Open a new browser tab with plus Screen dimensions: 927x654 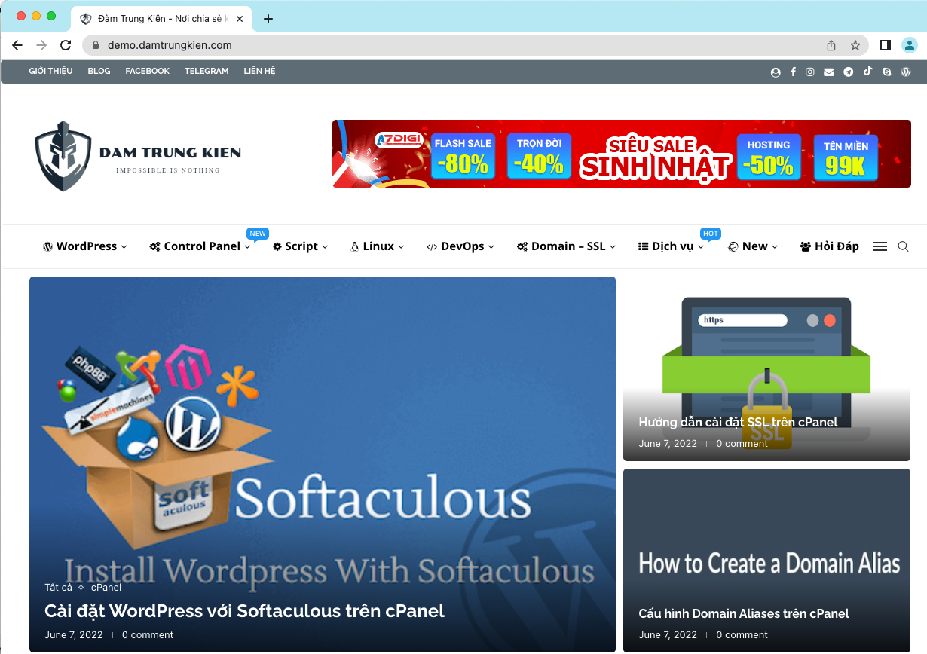point(268,19)
